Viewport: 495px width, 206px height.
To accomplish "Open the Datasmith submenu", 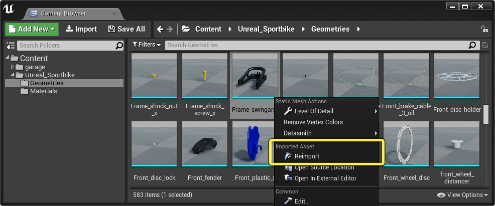I will point(326,133).
